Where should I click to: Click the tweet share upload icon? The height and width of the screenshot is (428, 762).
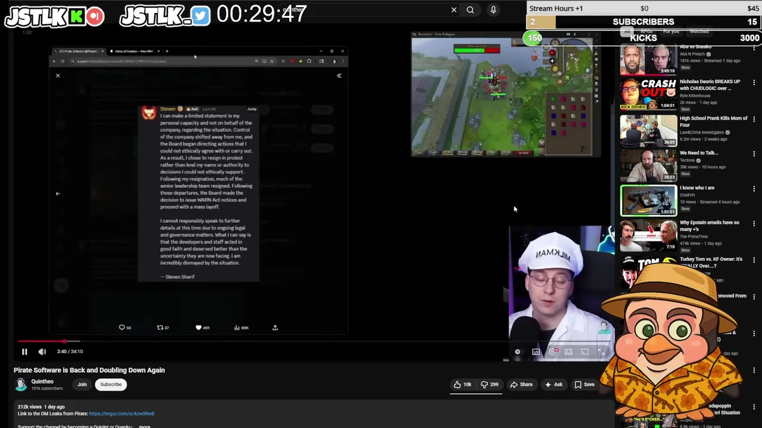point(275,328)
